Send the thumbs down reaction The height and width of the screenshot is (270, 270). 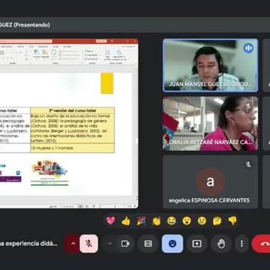(232, 220)
